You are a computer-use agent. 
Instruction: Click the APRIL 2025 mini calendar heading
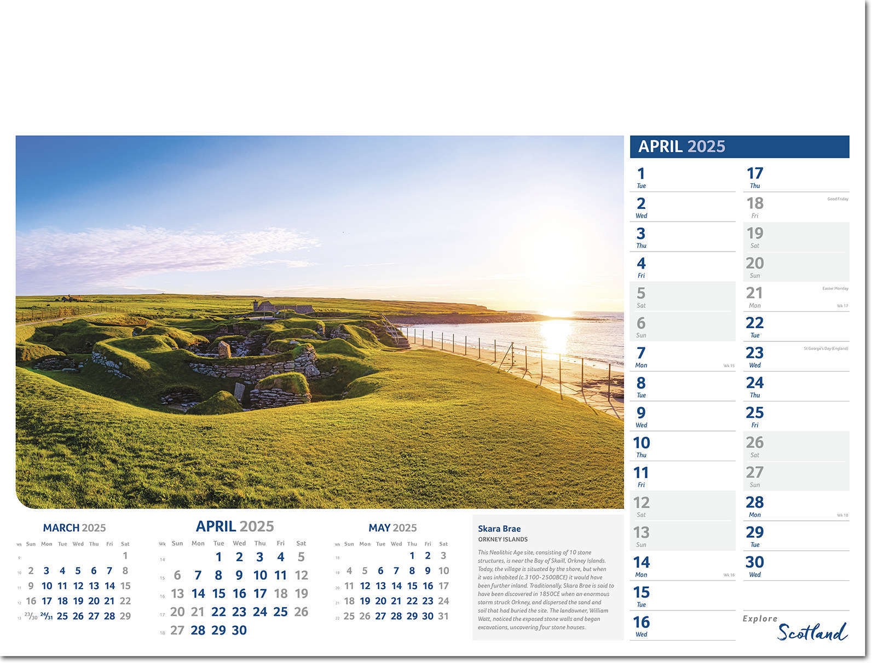[235, 526]
